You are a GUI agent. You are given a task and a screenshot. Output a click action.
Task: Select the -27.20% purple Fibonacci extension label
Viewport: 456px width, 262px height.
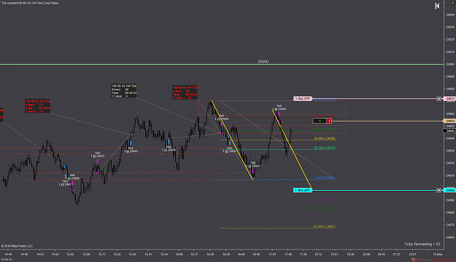coord(324,199)
